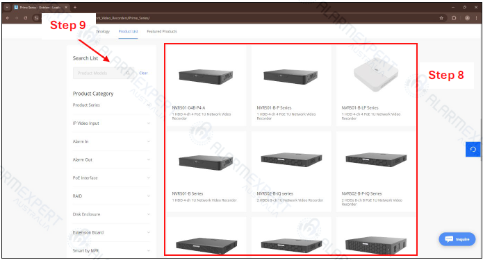Switch to the Featured Products tab
The image size is (483, 260).
point(162,31)
